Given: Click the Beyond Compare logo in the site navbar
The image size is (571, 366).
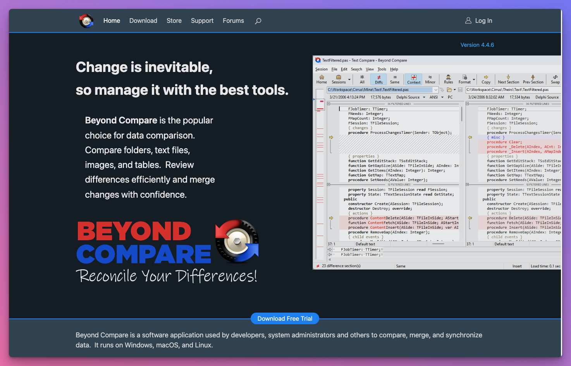Looking at the screenshot, I should (86, 21).
